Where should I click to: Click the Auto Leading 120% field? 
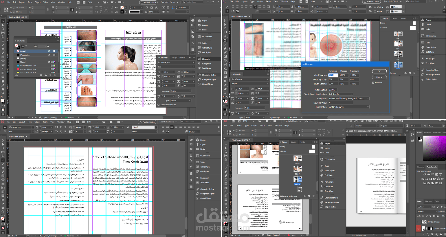click(333, 90)
